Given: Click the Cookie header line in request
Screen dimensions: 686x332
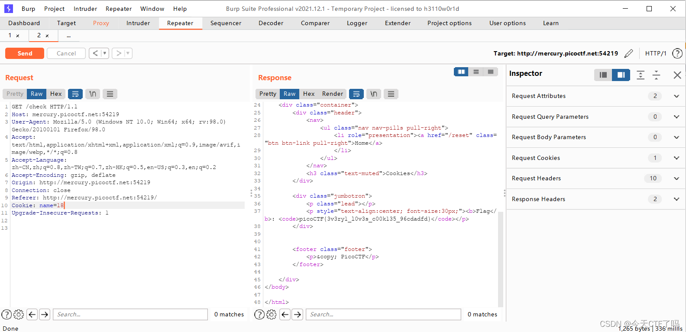Looking at the screenshot, I should 128,205.
